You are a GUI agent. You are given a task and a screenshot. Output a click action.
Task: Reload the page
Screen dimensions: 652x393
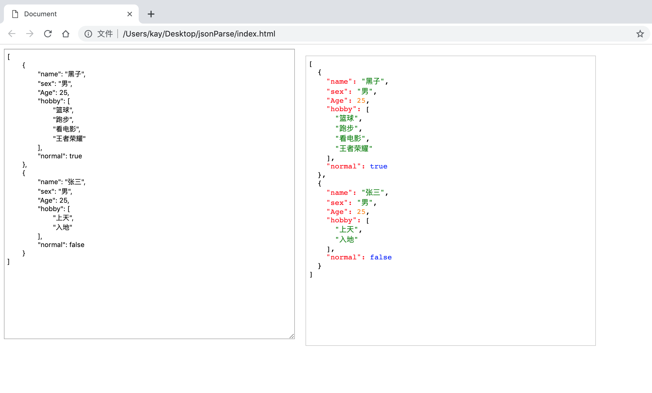pyautogui.click(x=48, y=34)
